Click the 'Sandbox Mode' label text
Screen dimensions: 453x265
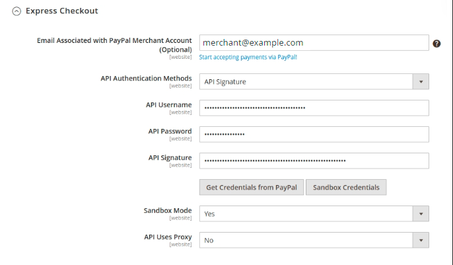tap(168, 211)
